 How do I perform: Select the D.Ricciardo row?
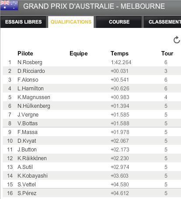pos(92,71)
